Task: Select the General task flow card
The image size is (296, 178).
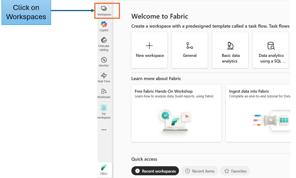Action: (190, 50)
